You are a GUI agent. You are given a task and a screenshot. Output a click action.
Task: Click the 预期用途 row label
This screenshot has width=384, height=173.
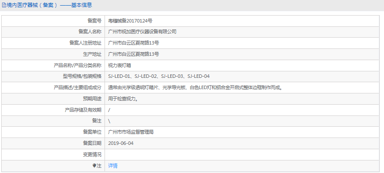click(92, 99)
